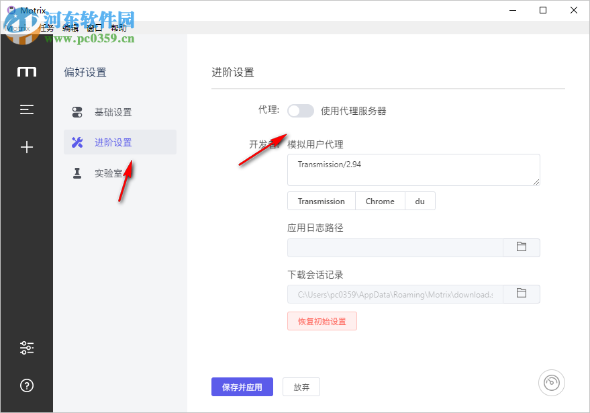Maximize the Motrix window
Image resolution: width=590 pixels, height=413 pixels.
click(x=543, y=10)
